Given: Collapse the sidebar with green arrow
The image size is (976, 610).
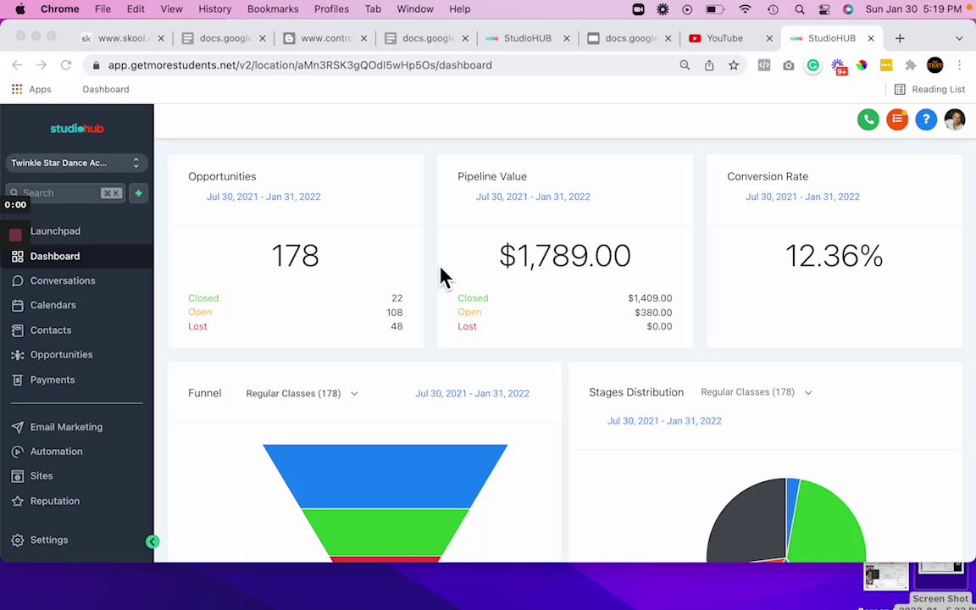Looking at the screenshot, I should point(152,541).
